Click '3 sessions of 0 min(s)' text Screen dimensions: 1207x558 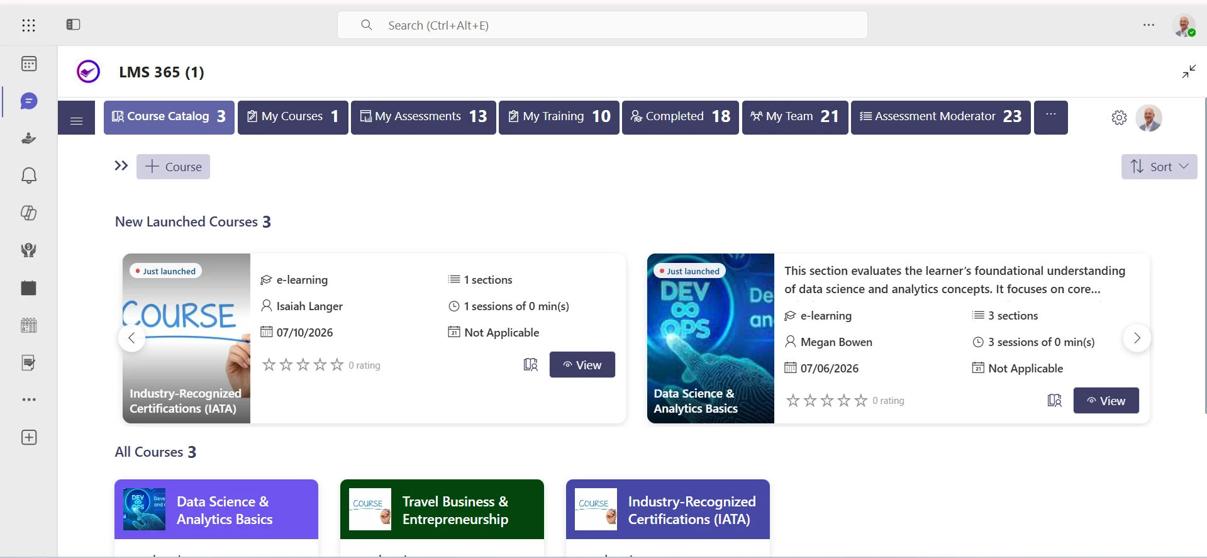tap(1042, 342)
